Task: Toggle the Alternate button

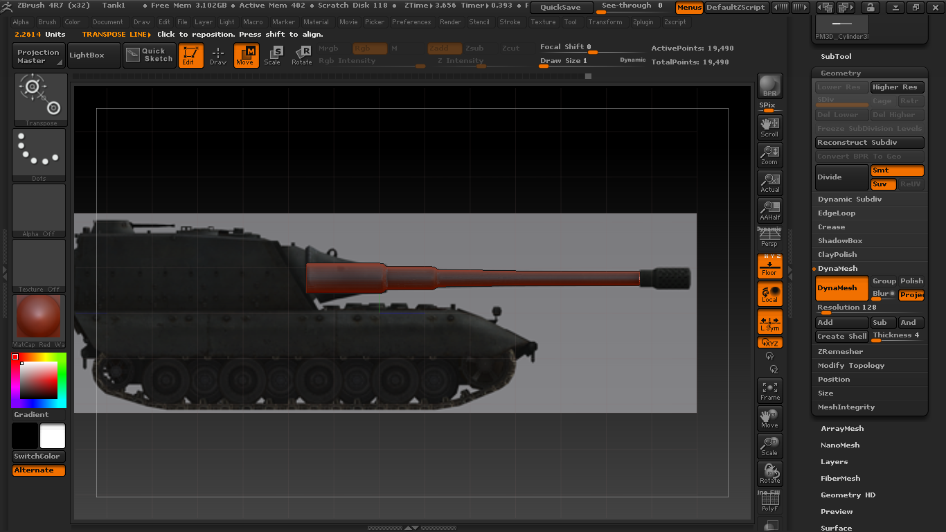Action: coord(39,470)
